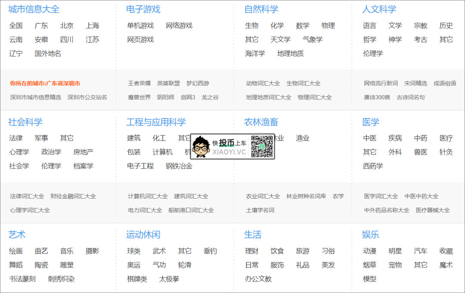Open the 魔兽世界 word list
Image resolution: width=465 pixels, height=293 pixels.
tap(139, 97)
